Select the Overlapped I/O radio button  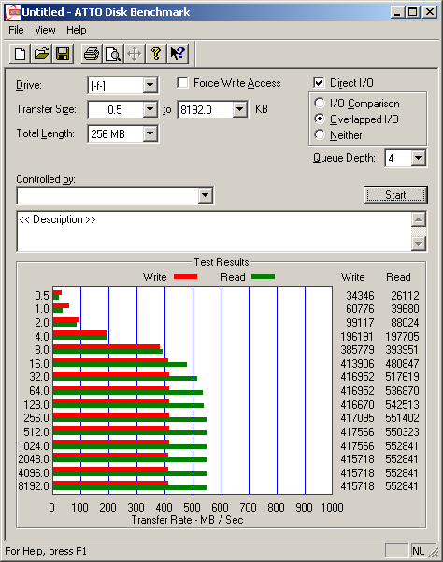320,119
